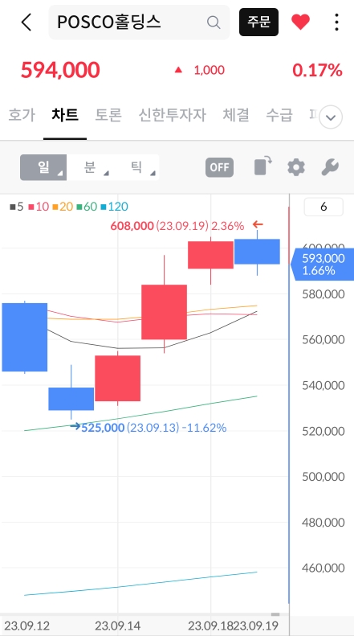Select the 23.09.19 blue candlestick
Image resolution: width=354 pixels, height=636 pixels.
click(257, 252)
